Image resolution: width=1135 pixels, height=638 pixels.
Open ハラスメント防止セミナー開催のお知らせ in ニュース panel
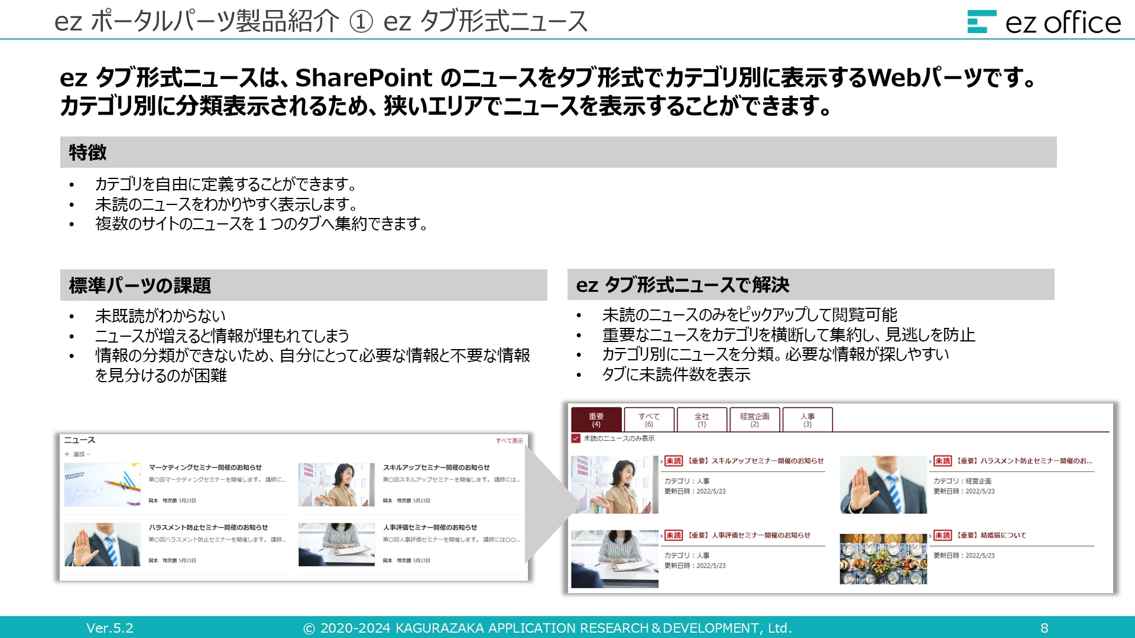tap(208, 528)
